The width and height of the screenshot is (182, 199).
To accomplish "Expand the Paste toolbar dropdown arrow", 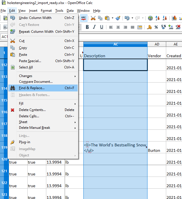I will (112, 18).
